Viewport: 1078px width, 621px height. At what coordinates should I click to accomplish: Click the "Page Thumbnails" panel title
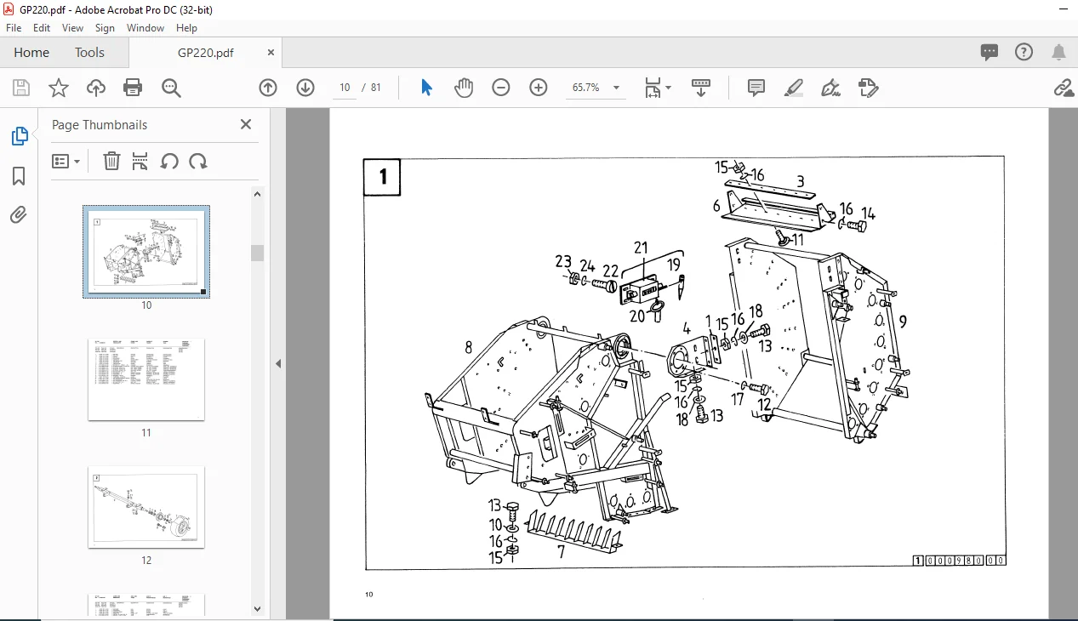(100, 125)
